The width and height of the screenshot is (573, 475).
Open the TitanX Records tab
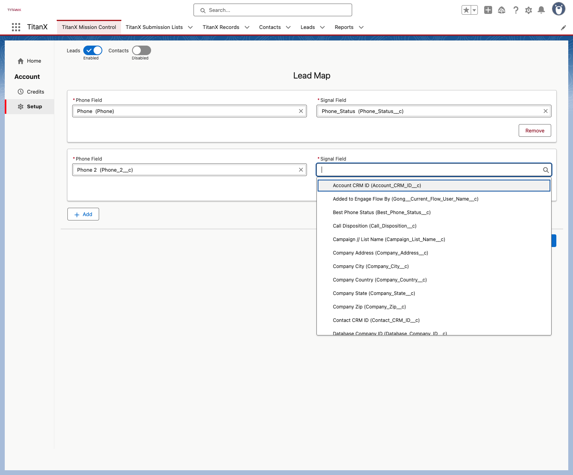[x=221, y=27]
